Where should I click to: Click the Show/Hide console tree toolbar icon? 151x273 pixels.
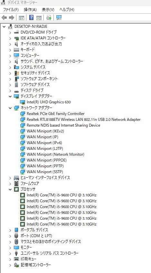(x=22, y=17)
